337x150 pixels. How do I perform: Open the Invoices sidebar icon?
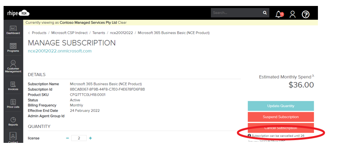point(13,86)
